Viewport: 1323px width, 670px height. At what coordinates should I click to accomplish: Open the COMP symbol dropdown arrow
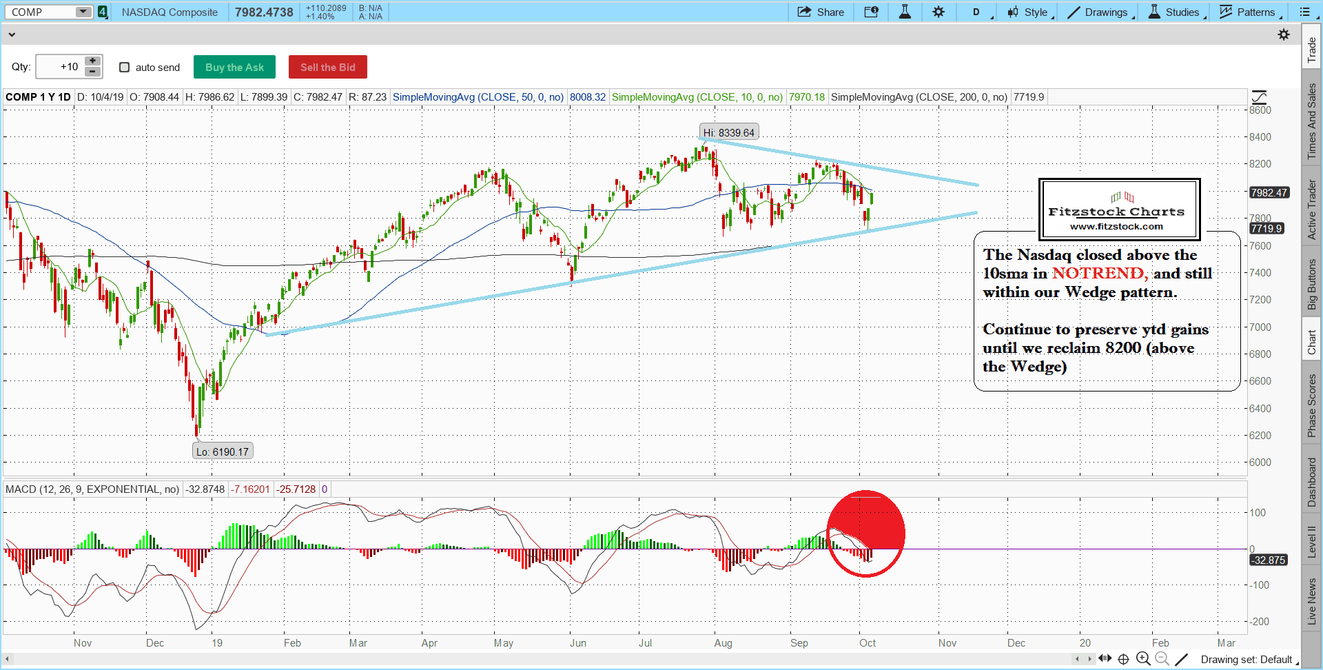(x=83, y=12)
